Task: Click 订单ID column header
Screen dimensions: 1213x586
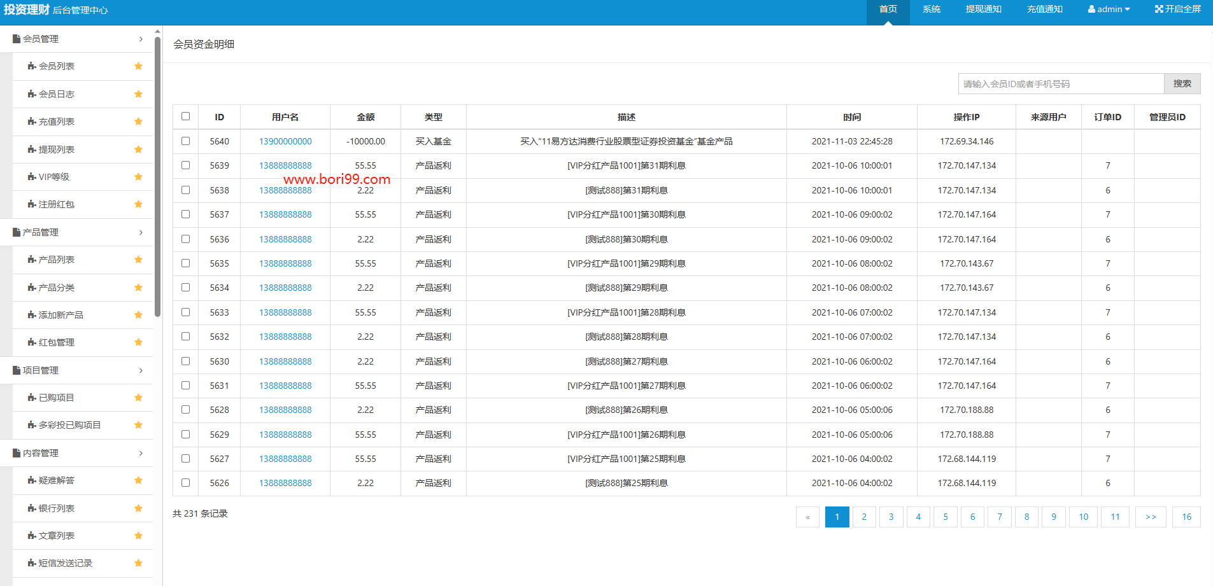Action: [x=1108, y=117]
